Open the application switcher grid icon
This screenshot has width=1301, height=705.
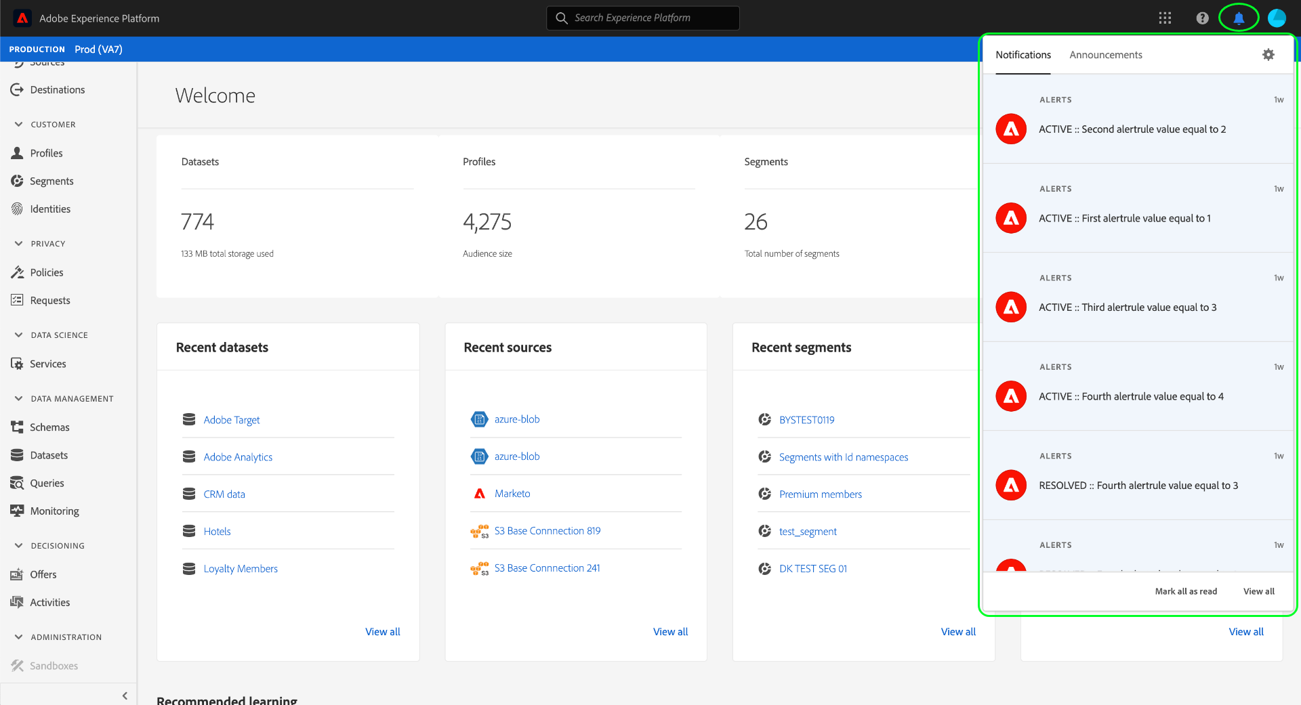tap(1165, 18)
